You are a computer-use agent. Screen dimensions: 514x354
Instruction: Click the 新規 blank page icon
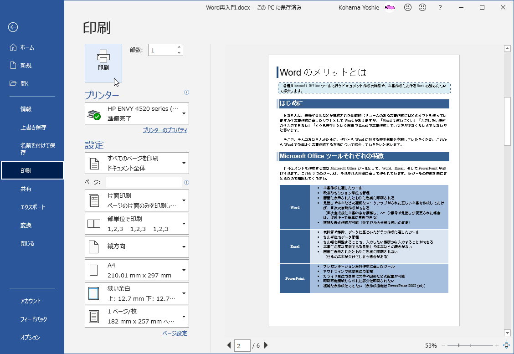click(13, 65)
